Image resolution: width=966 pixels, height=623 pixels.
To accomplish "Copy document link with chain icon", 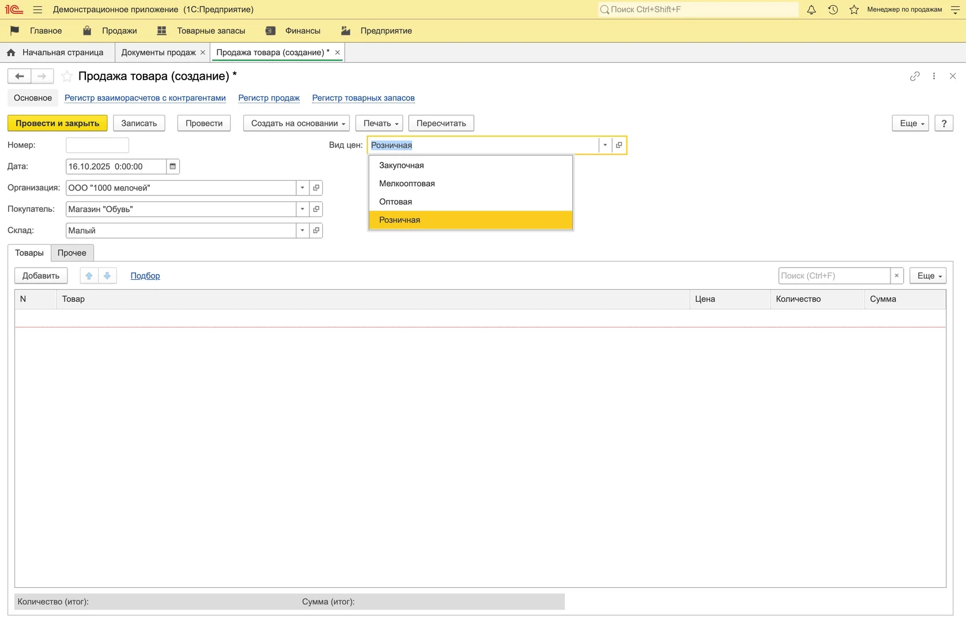I will (915, 76).
